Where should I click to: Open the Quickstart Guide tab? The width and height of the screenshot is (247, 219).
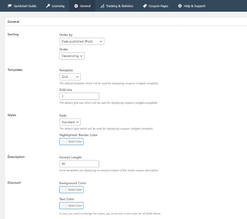tap(22, 6)
